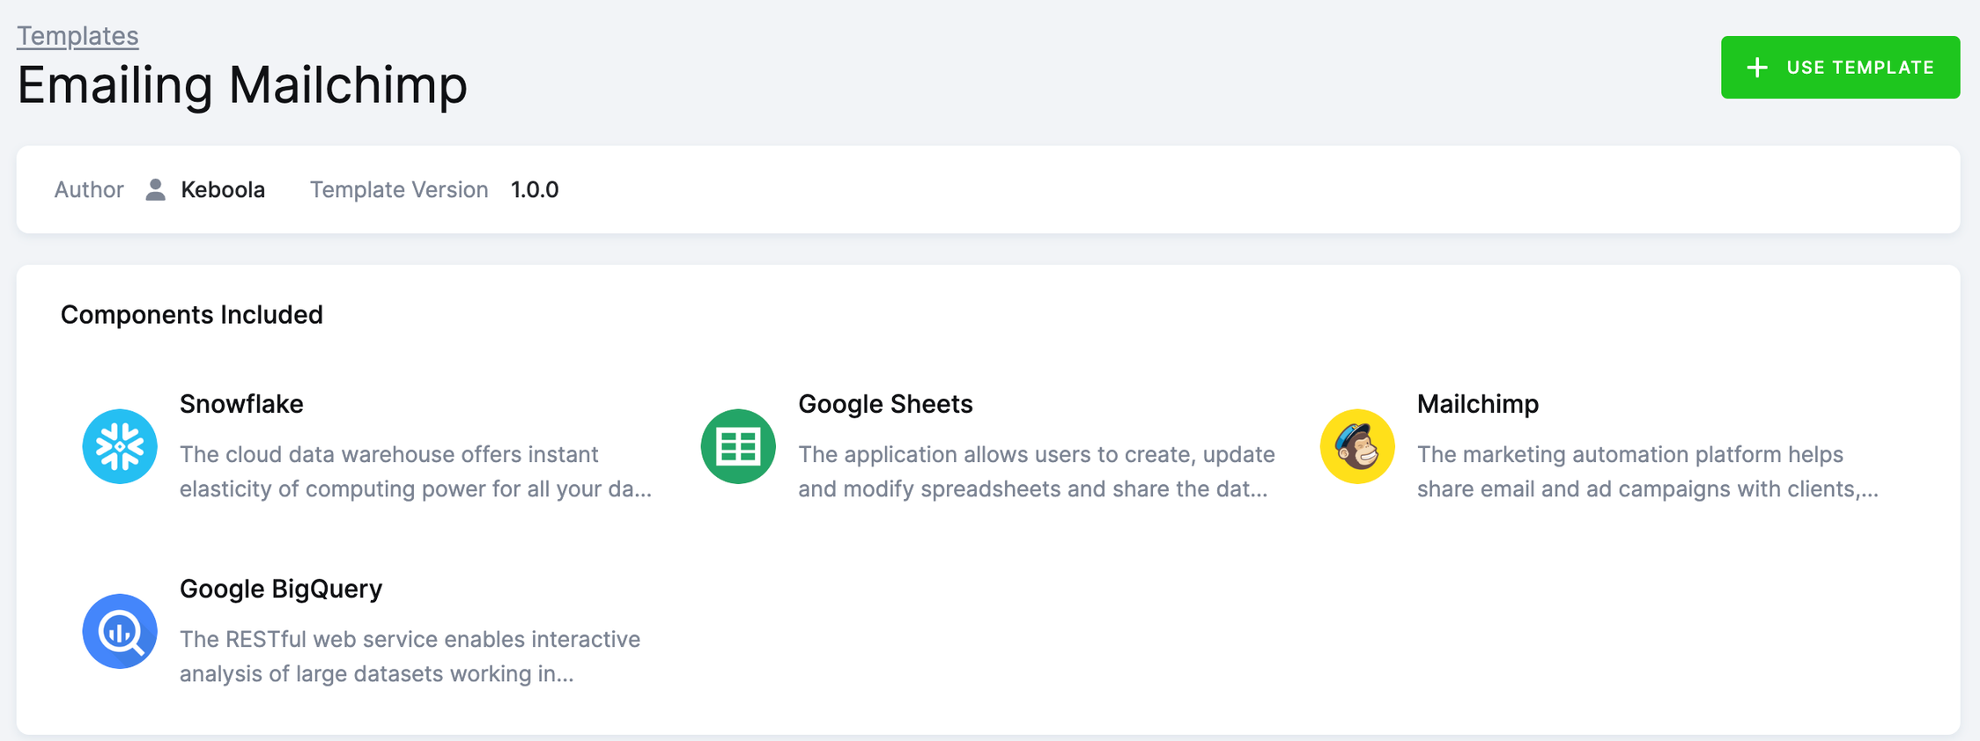Click the Template Version label
Viewport: 1980px width, 741px height.
(x=399, y=189)
